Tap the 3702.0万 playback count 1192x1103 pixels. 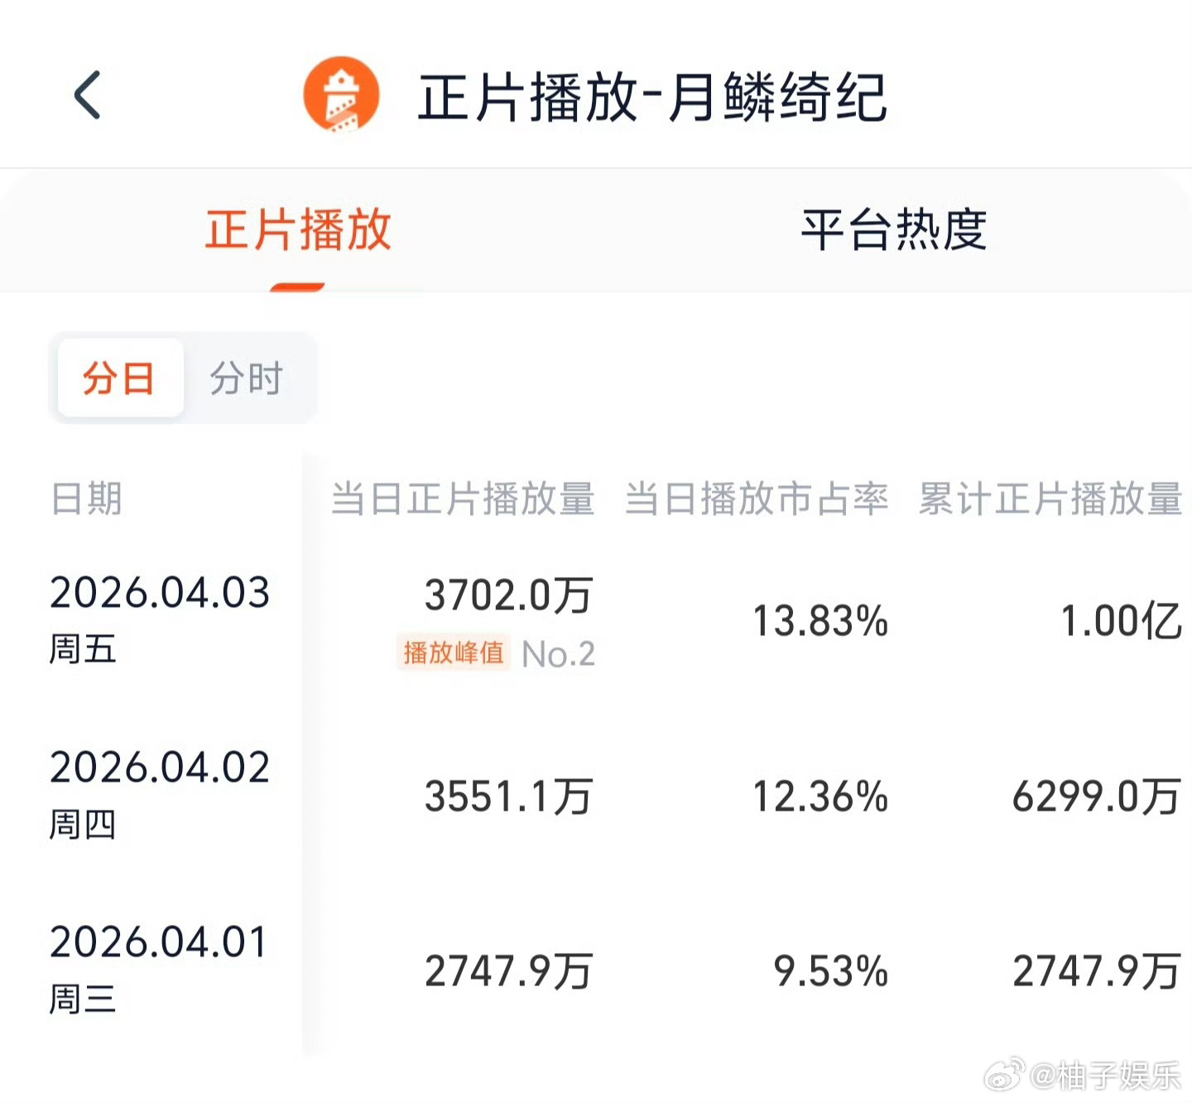(x=508, y=595)
